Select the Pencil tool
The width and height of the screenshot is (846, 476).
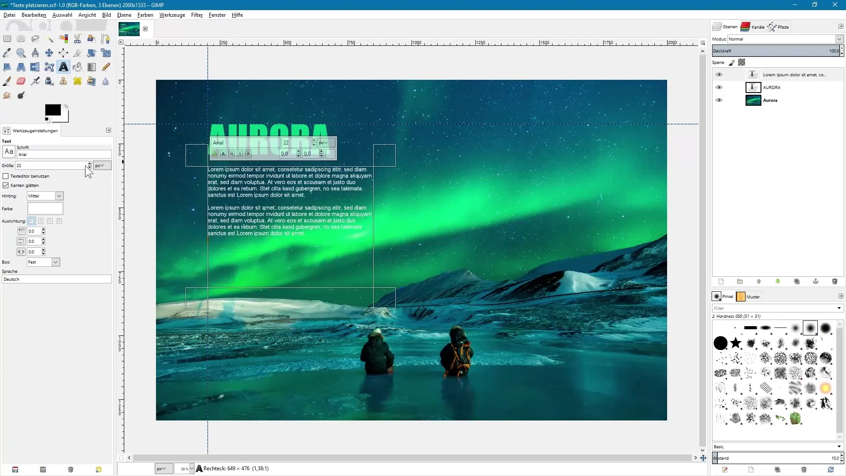(106, 67)
